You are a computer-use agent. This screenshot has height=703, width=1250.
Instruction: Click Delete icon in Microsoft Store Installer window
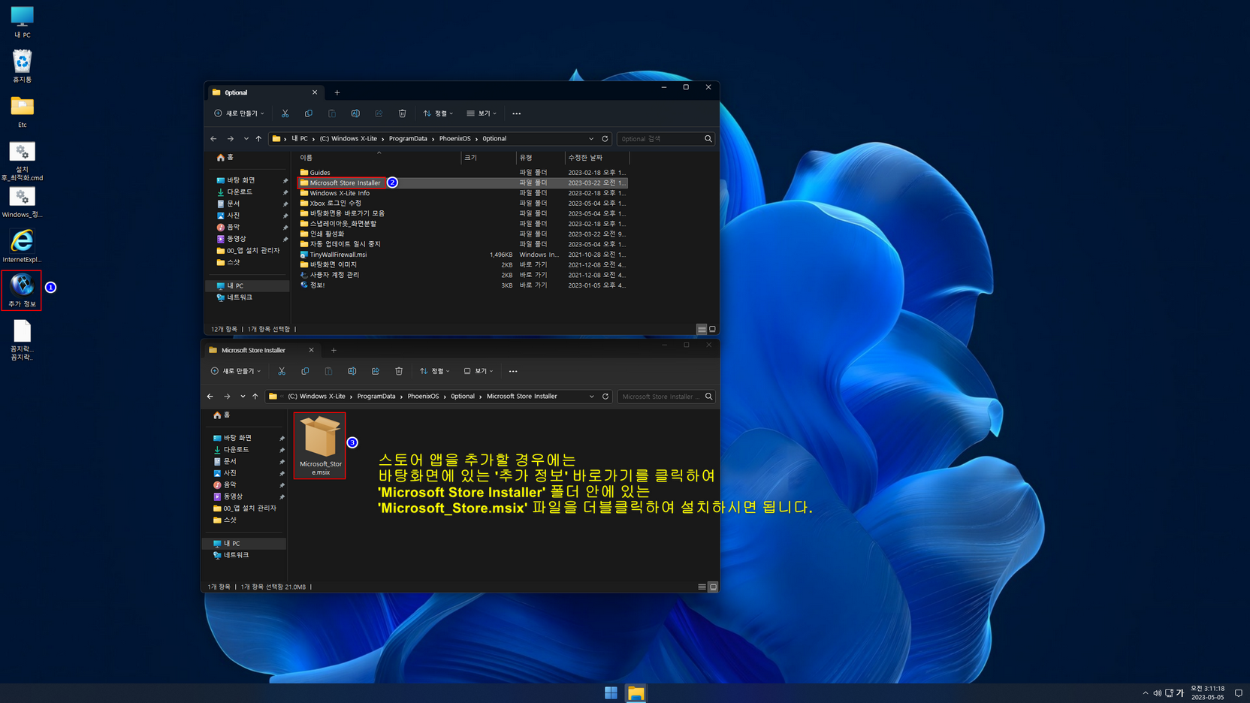pos(399,371)
